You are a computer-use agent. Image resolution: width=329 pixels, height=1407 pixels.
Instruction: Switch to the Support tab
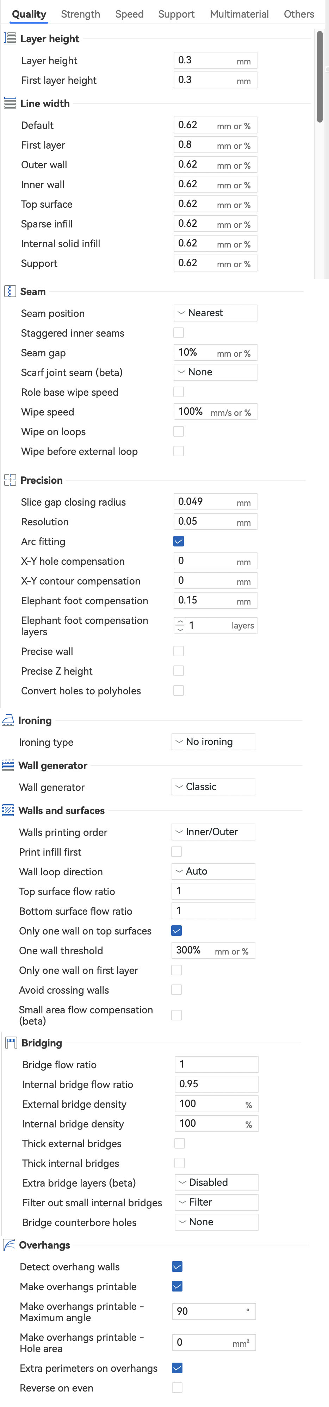click(176, 14)
